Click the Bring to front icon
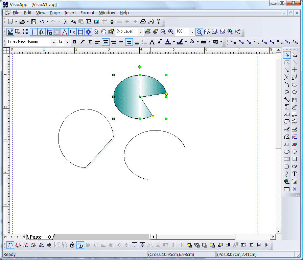The height and width of the screenshot is (260, 303). (x=189, y=245)
